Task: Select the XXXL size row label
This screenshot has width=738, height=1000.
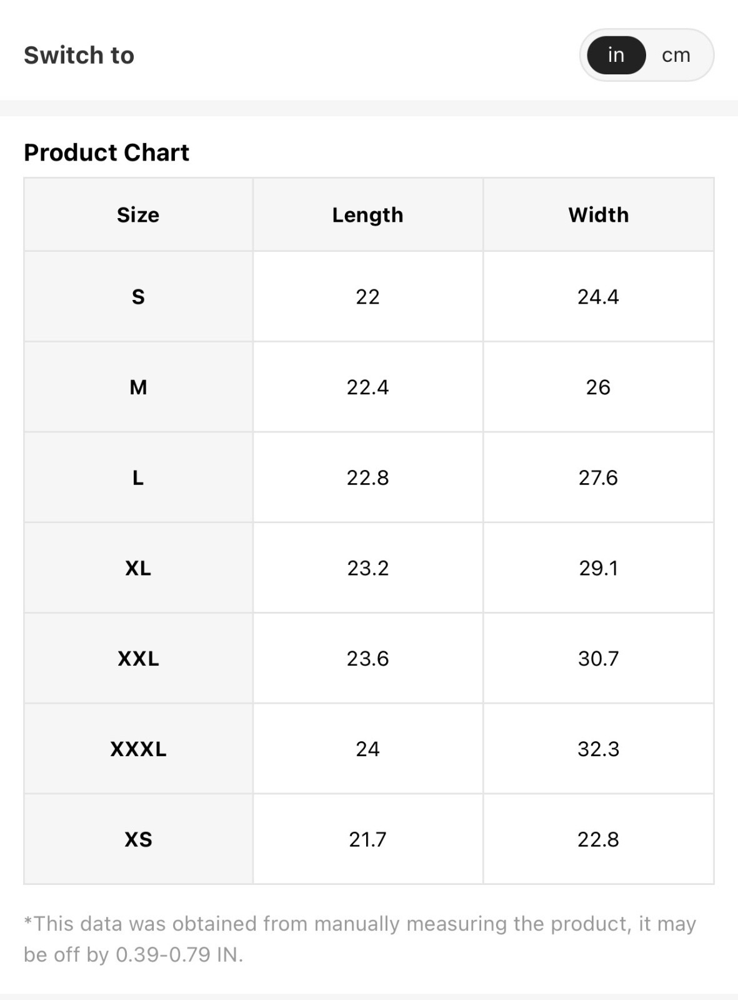Action: point(138,749)
